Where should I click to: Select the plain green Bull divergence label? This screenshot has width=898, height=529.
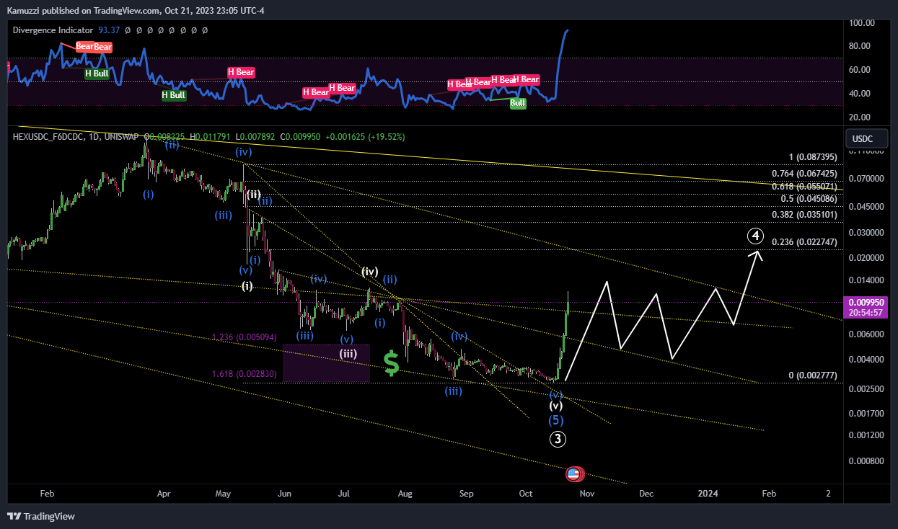518,103
